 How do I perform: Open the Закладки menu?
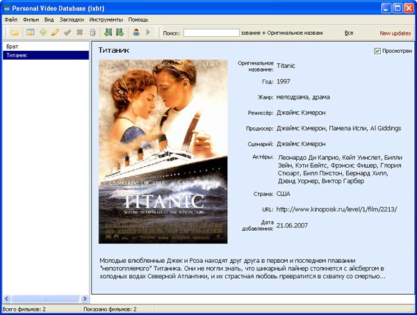(x=72, y=19)
